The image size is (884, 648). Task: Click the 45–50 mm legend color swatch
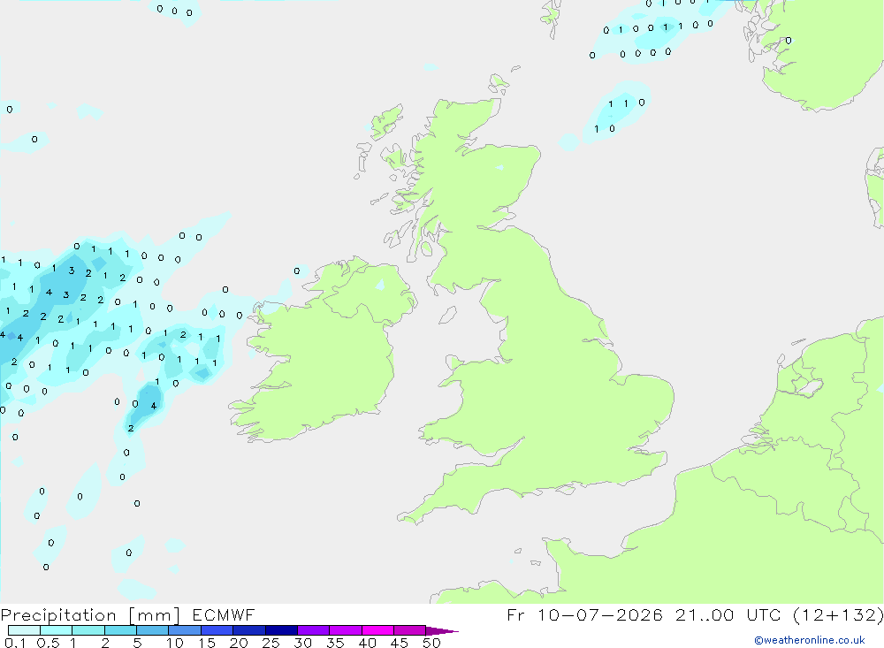(x=409, y=630)
